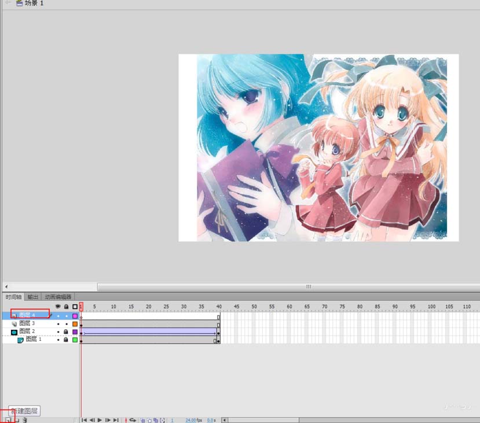Click the purple outline swatch of 图层 2

tap(75, 332)
